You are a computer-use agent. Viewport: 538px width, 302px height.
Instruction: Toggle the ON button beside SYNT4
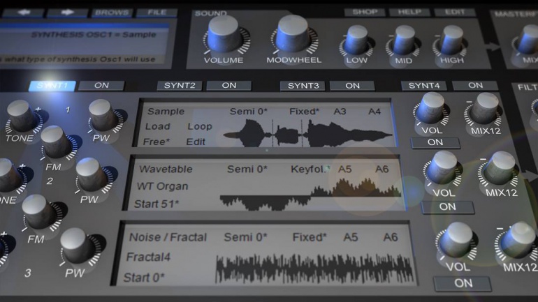pyautogui.click(x=475, y=86)
